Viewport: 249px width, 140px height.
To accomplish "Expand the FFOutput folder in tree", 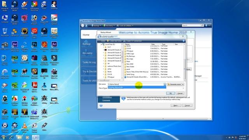I will [103, 77].
